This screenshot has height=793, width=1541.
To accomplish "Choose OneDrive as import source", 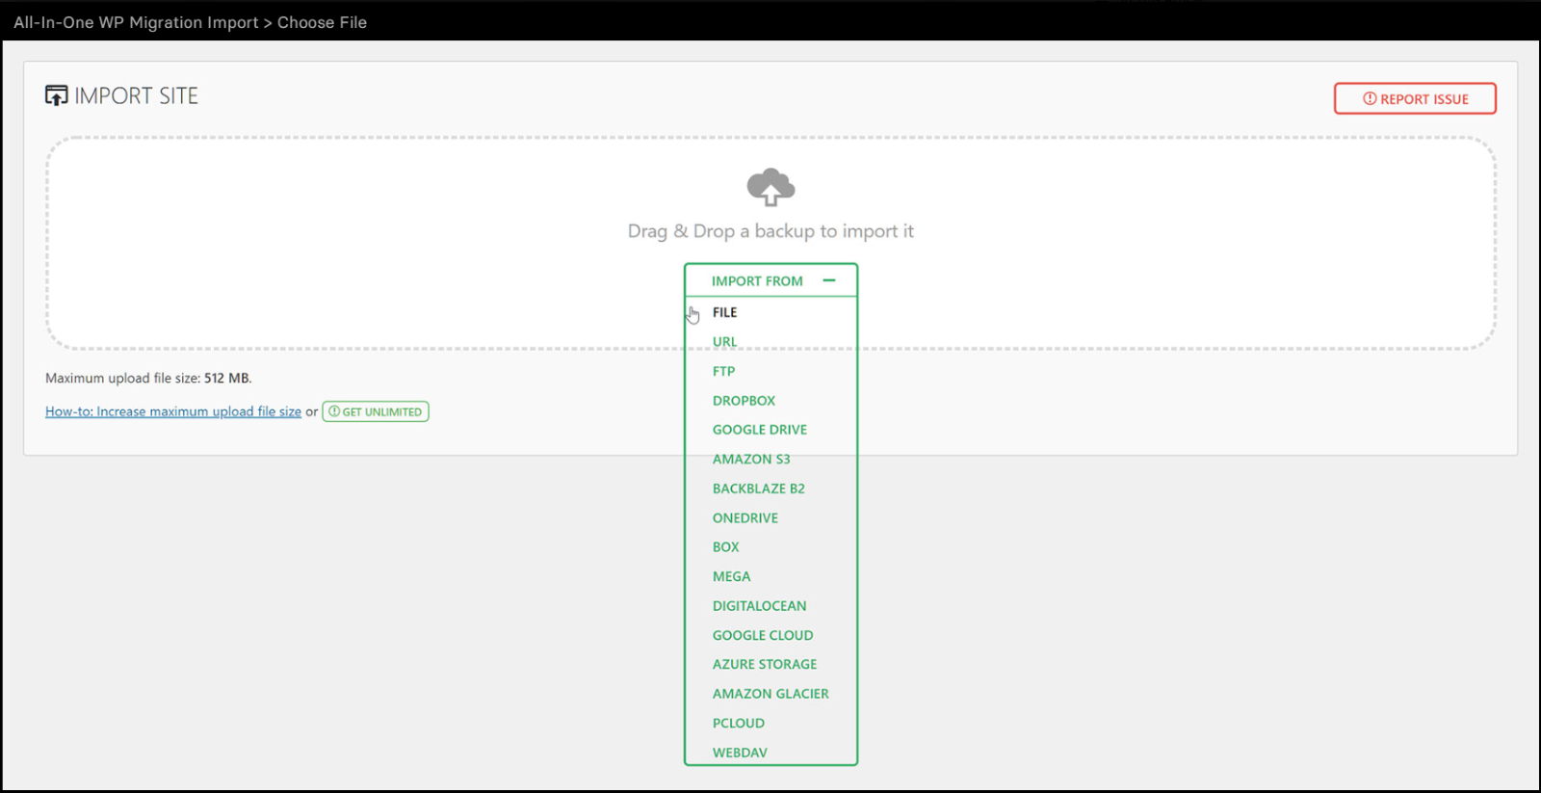I will point(745,518).
